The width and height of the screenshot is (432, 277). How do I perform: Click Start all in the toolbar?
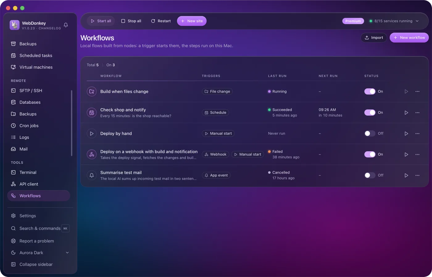[x=101, y=21]
